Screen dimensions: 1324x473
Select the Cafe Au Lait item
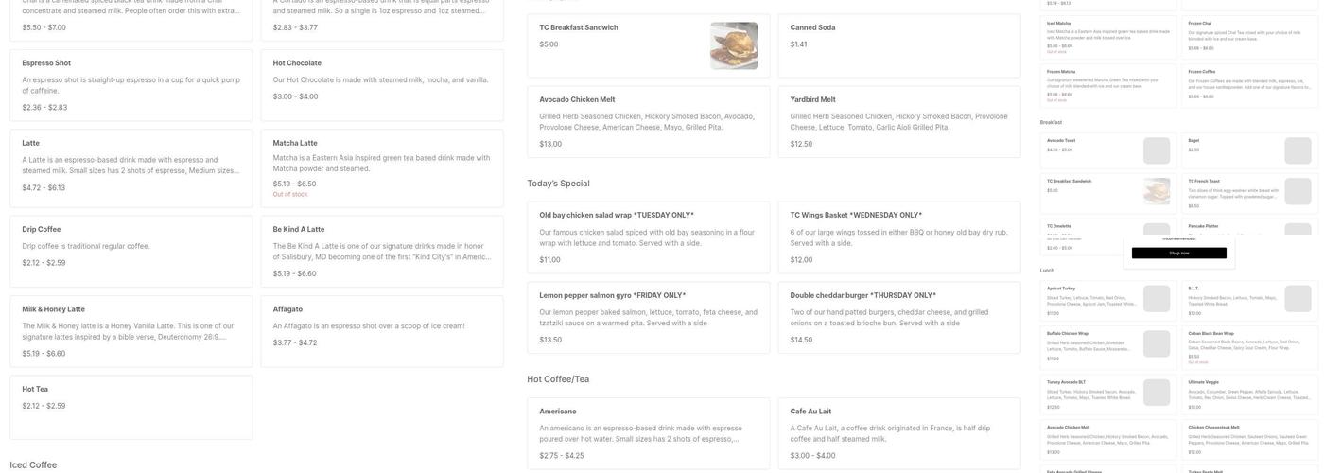tap(898, 433)
